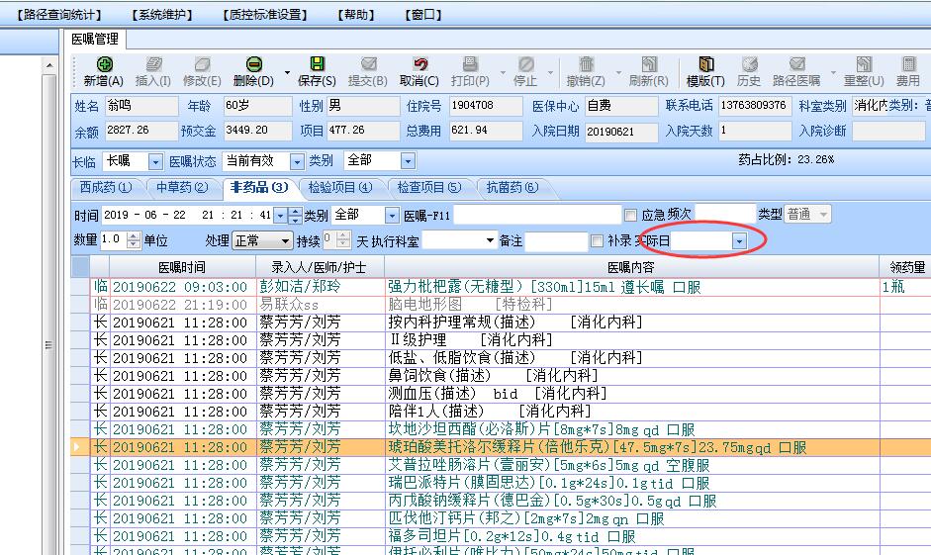This screenshot has height=555, width=931.
Task: Open the 实际日 date dropdown arrow
Action: [739, 241]
